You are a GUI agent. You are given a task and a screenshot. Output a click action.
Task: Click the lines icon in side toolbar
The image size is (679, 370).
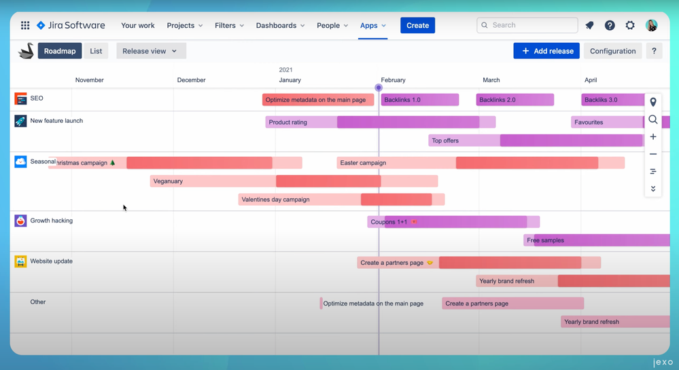pyautogui.click(x=653, y=171)
